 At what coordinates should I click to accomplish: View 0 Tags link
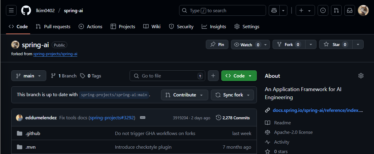click(90, 76)
